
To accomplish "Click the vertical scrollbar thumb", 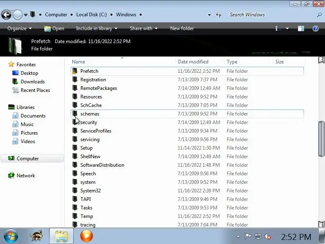I will click(321, 139).
